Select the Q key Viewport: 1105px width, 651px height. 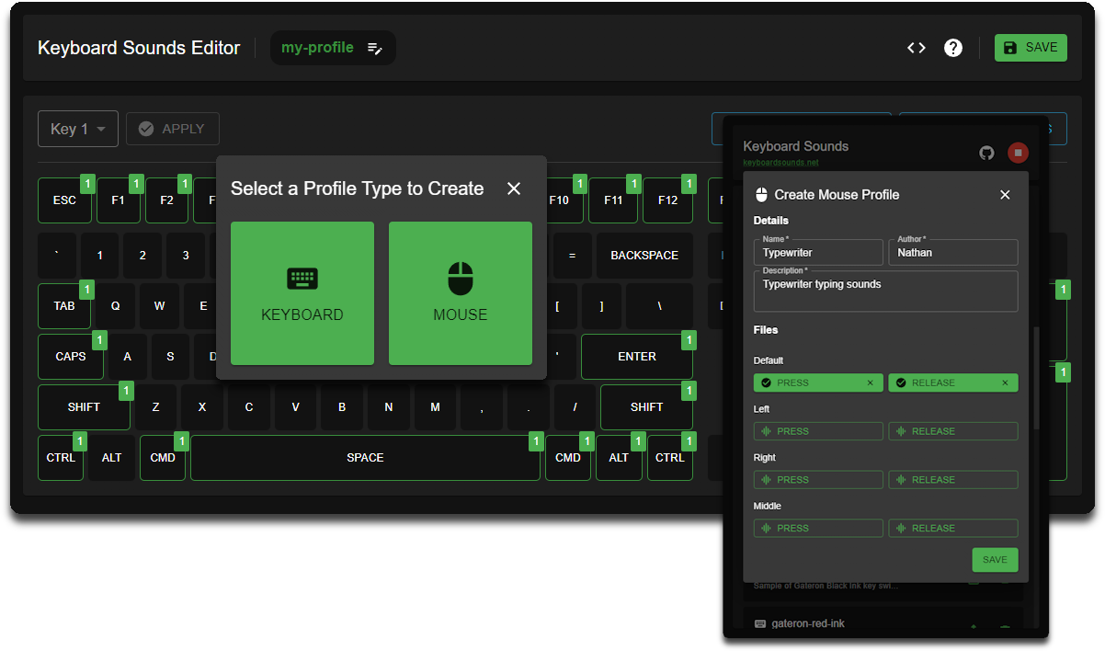pos(116,306)
